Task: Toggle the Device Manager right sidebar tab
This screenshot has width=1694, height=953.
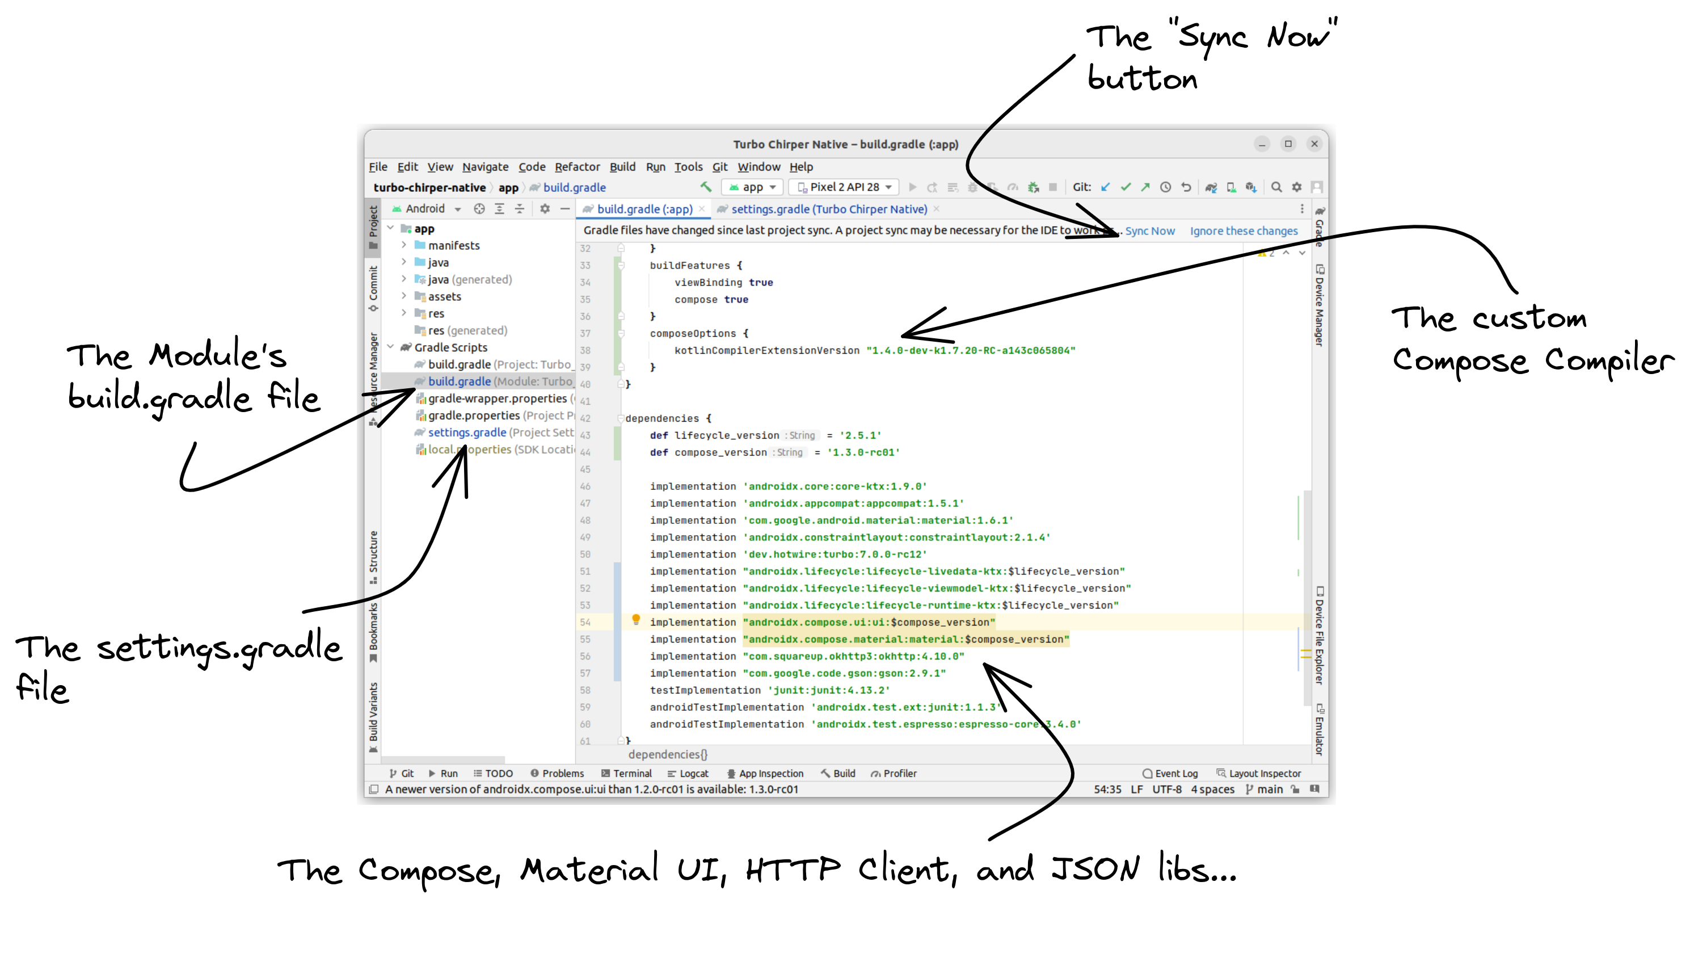Action: 1319,304
